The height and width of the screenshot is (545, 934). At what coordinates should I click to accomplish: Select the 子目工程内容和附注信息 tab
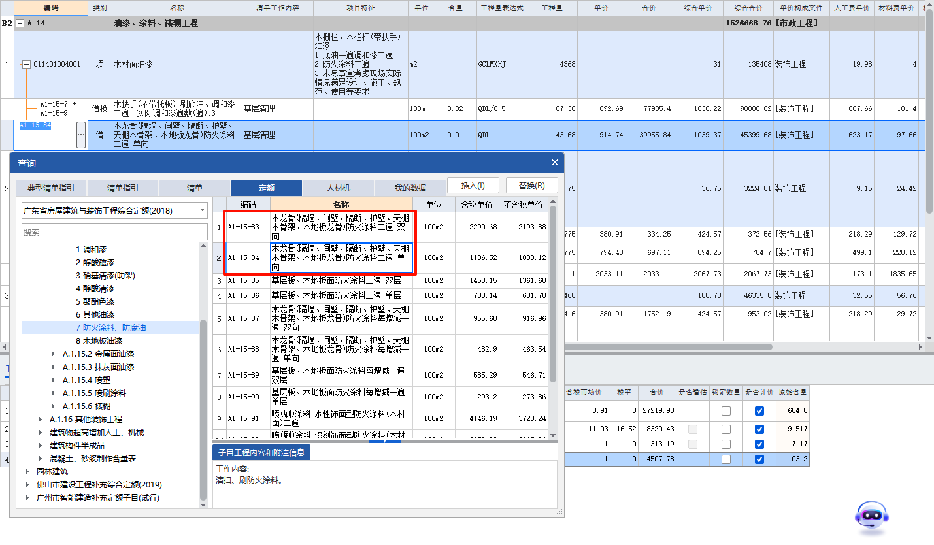[261, 452]
